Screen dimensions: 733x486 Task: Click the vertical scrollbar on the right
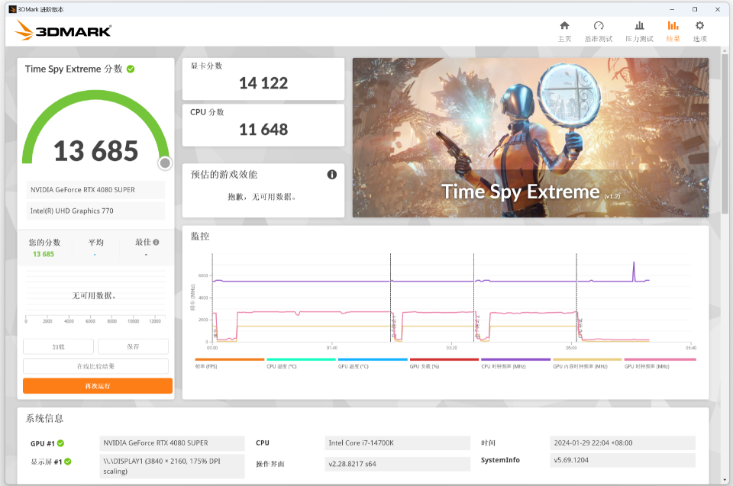click(725, 137)
